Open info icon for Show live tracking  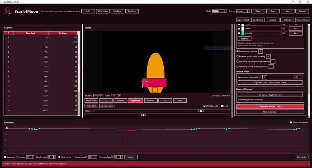[273, 61]
